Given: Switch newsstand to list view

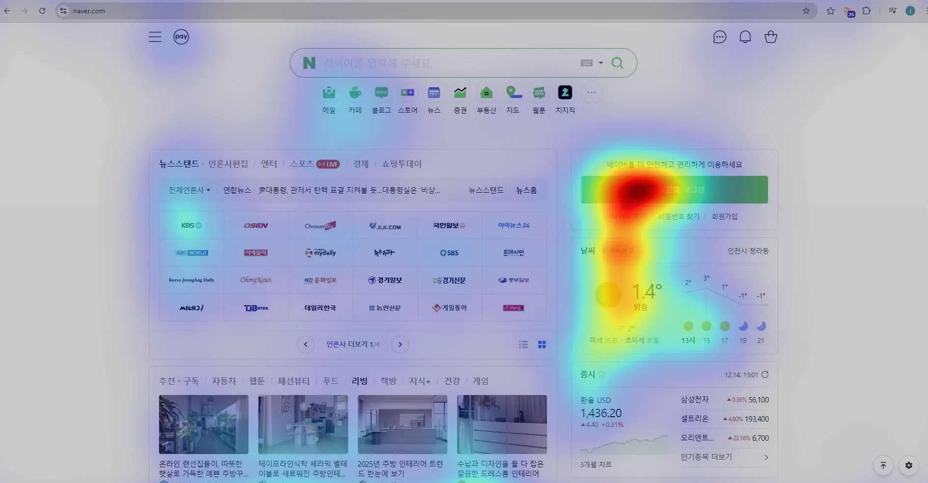Looking at the screenshot, I should 523,344.
